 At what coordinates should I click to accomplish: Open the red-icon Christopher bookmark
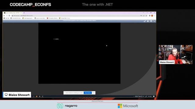click(x=52, y=18)
